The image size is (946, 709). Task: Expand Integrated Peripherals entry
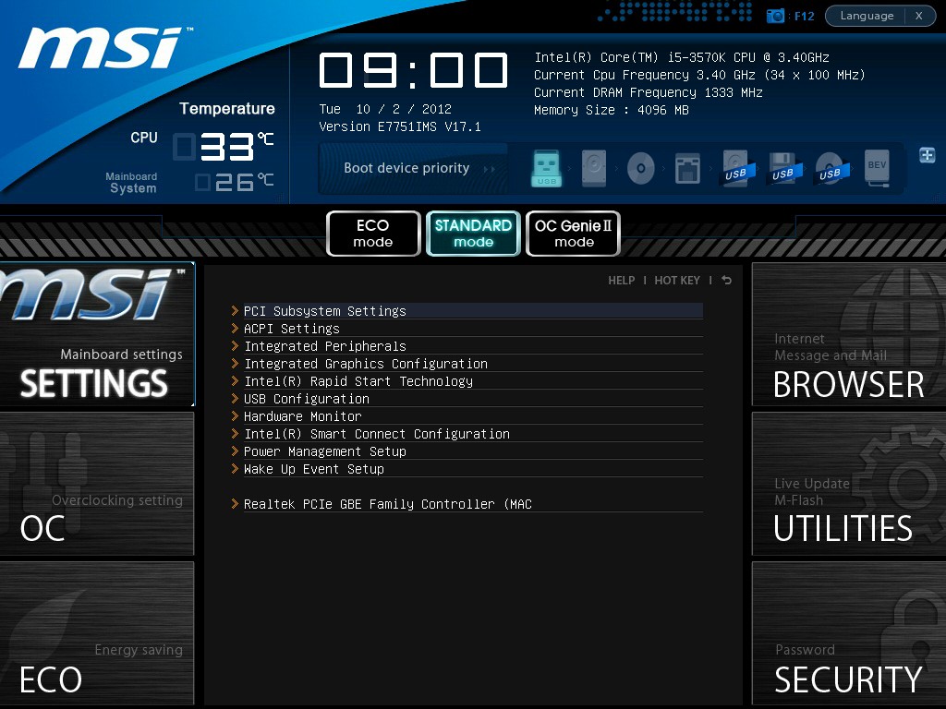[324, 346]
